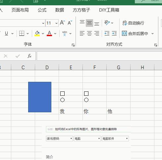
Task: Select column D header
Action: [47, 67]
